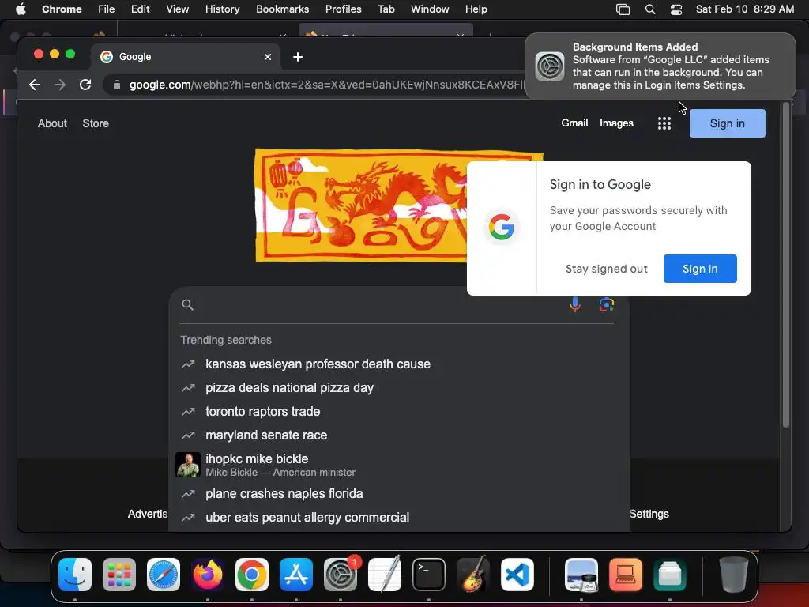
Task: Open the Apple menu
Action: click(21, 9)
